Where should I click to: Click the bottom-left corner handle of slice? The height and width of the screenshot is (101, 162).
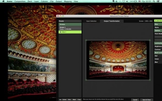86,80
